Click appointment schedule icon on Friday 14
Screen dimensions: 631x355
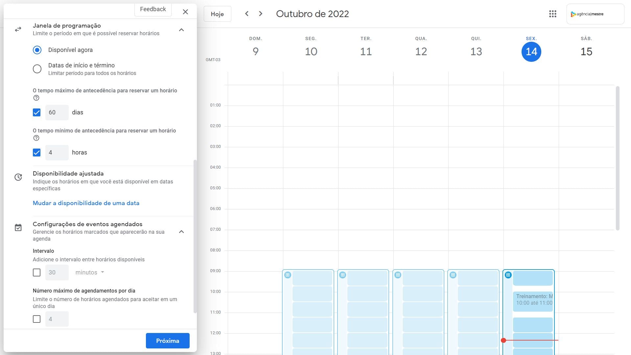pyautogui.click(x=508, y=275)
